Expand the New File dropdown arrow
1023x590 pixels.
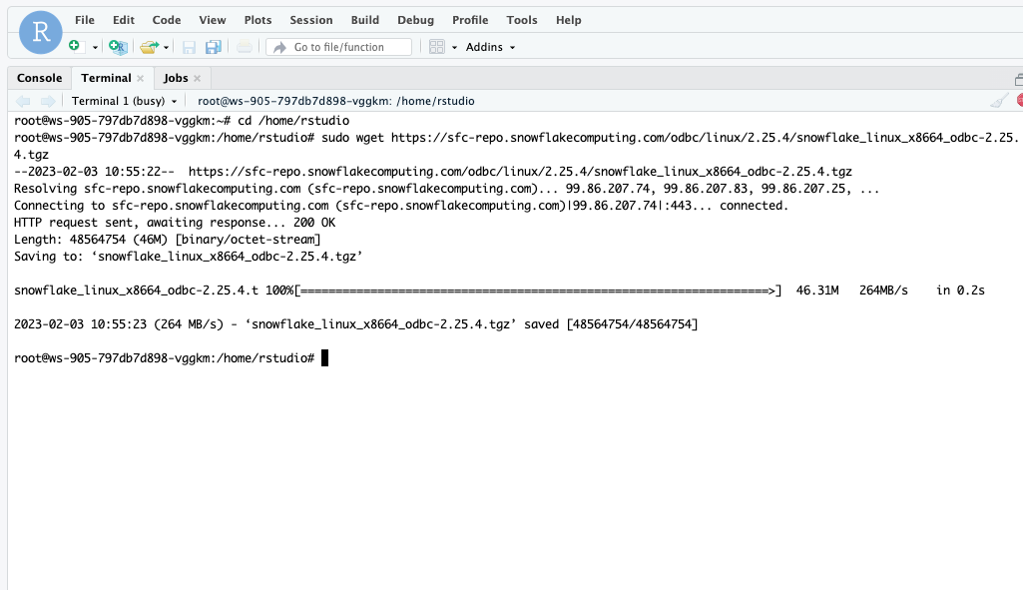[95, 47]
